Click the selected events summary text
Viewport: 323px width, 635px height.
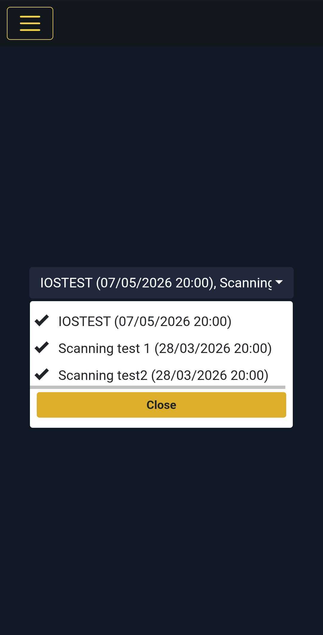pyautogui.click(x=156, y=283)
